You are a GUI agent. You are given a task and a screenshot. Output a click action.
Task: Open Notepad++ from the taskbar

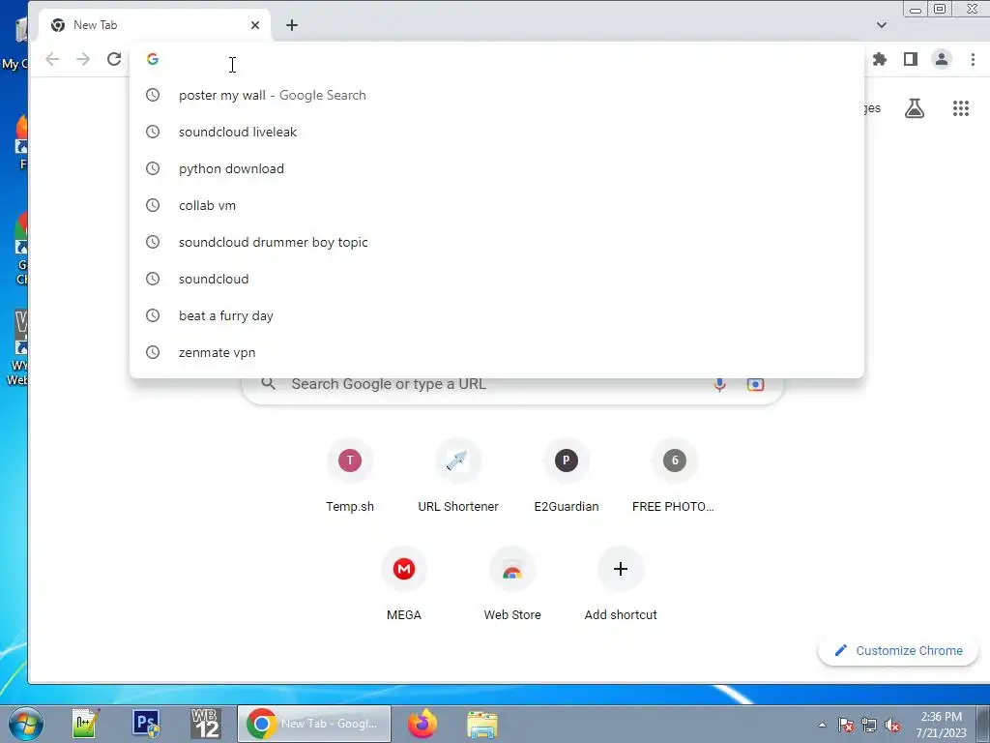[85, 724]
